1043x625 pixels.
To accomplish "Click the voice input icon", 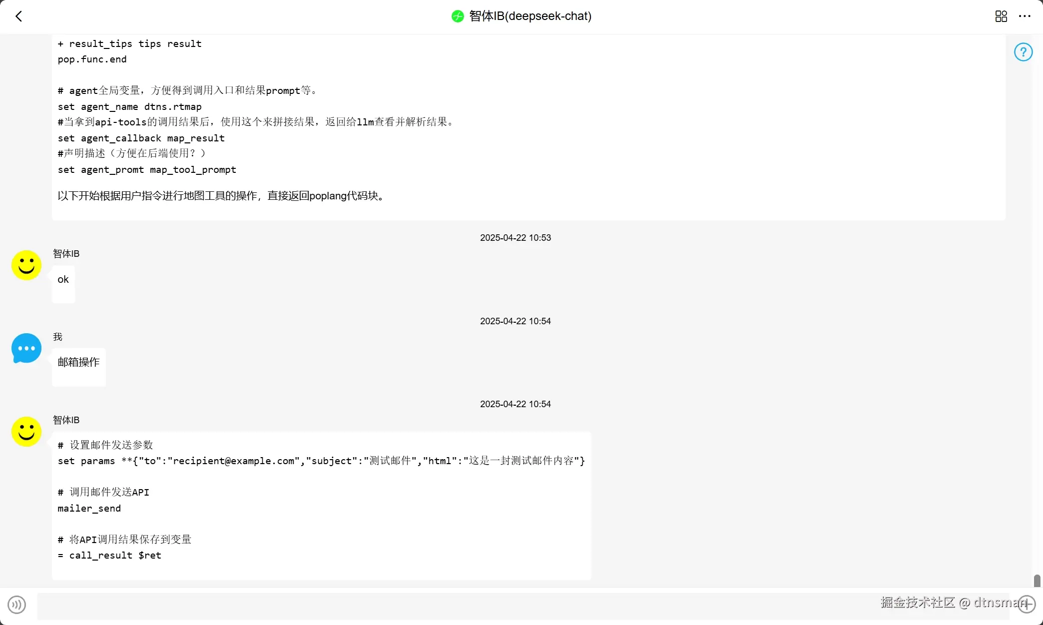I will coord(17,605).
